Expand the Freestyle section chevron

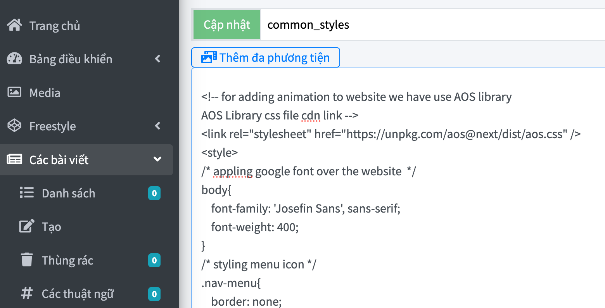[157, 126]
